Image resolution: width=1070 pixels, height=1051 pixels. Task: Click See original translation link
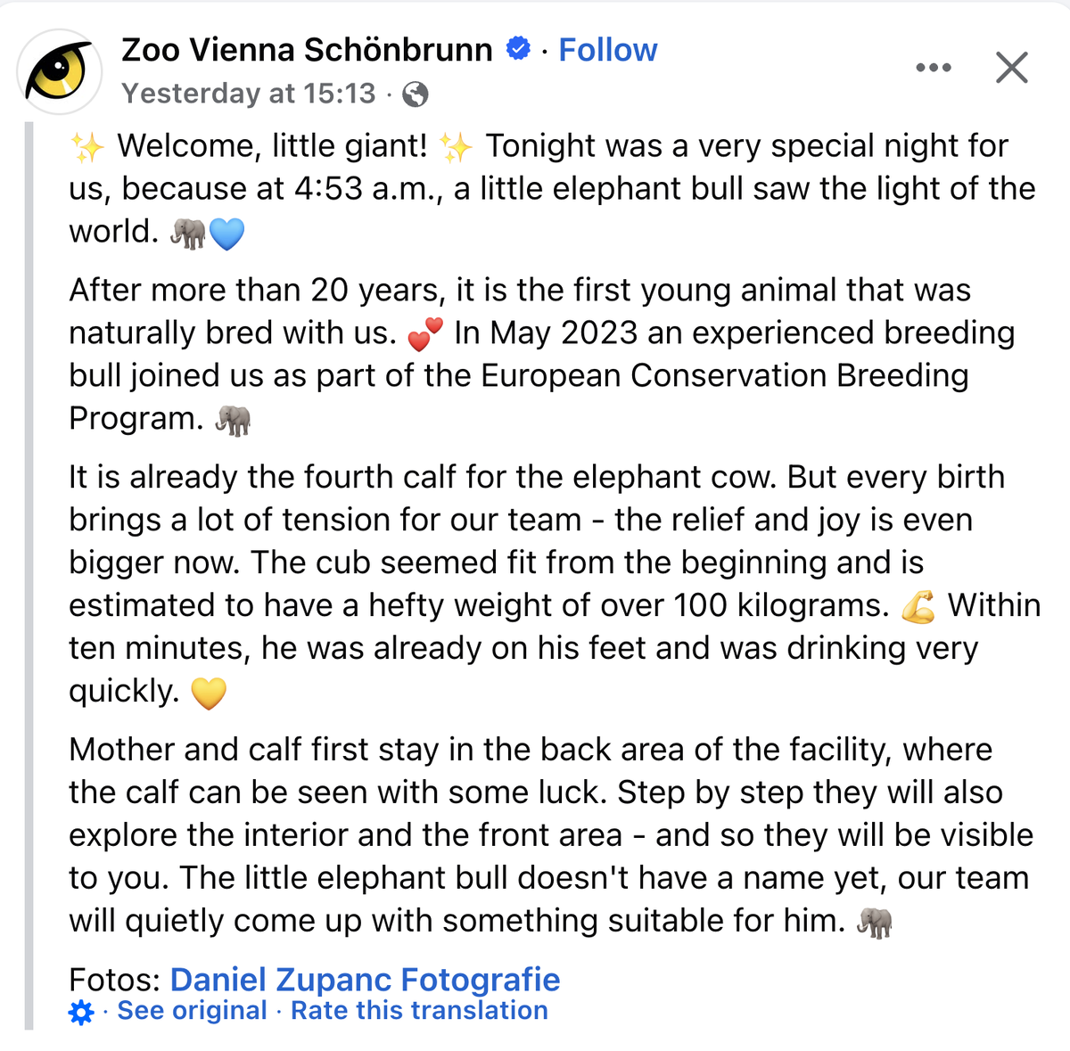click(192, 1010)
